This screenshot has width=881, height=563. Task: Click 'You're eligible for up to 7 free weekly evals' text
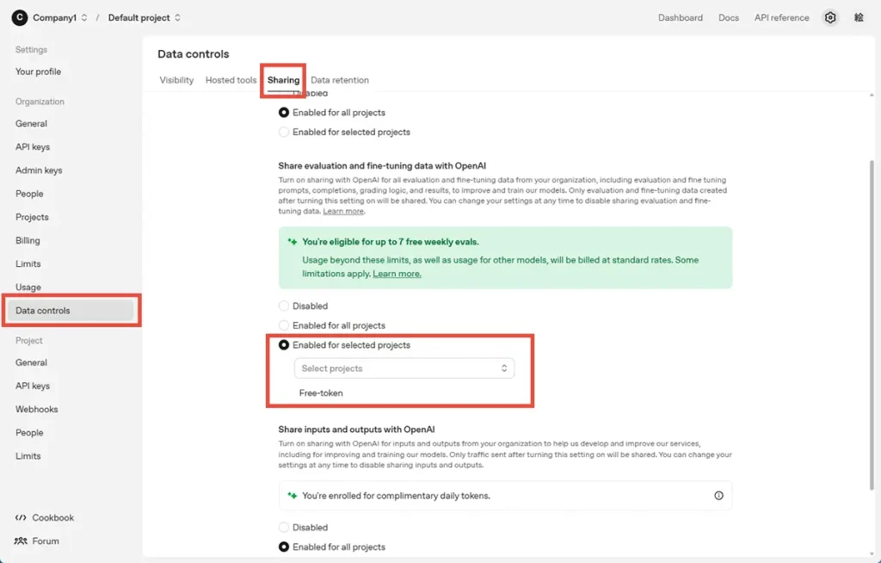391,242
